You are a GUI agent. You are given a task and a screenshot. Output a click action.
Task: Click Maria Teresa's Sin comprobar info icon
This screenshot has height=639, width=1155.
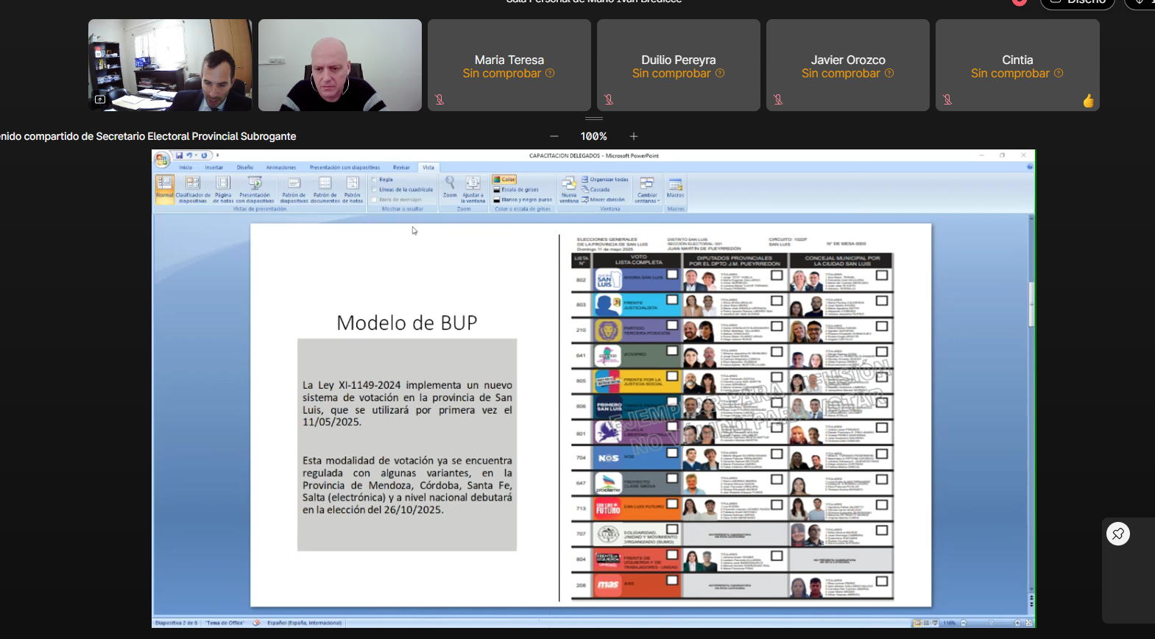coord(550,73)
